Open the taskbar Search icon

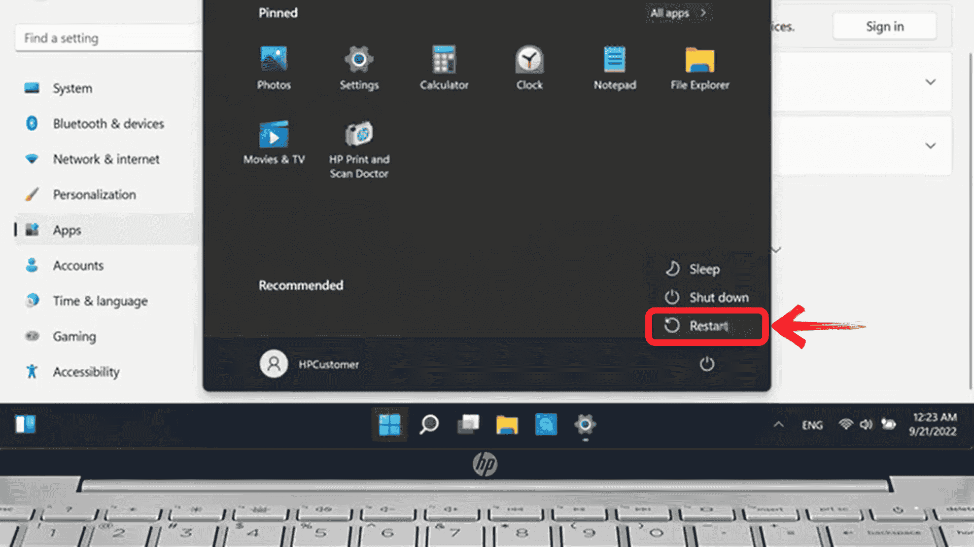pos(429,424)
